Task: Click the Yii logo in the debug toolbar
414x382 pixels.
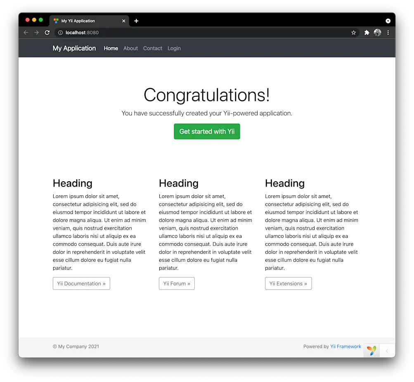Action: 371,350
